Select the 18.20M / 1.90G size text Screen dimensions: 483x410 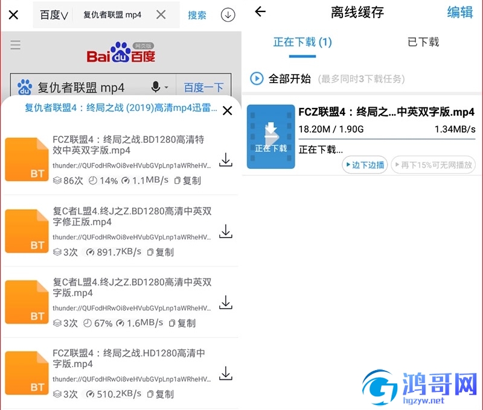(x=331, y=129)
